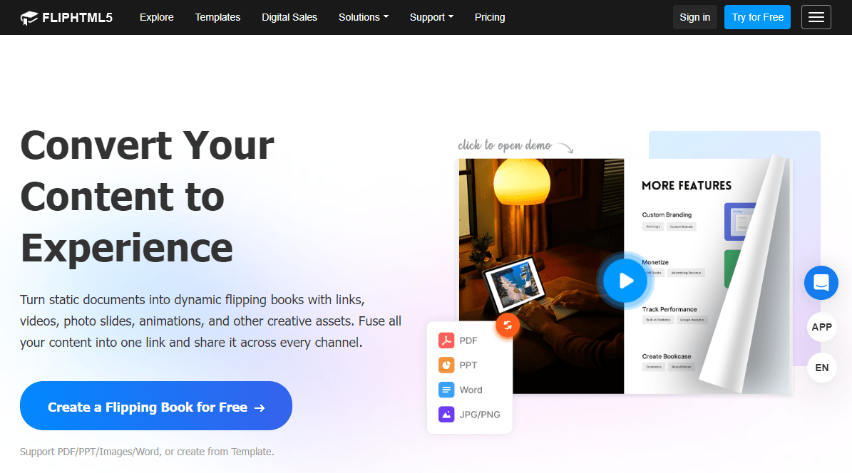This screenshot has height=473, width=852.
Task: Click the Try for Free button
Action: coord(757,16)
